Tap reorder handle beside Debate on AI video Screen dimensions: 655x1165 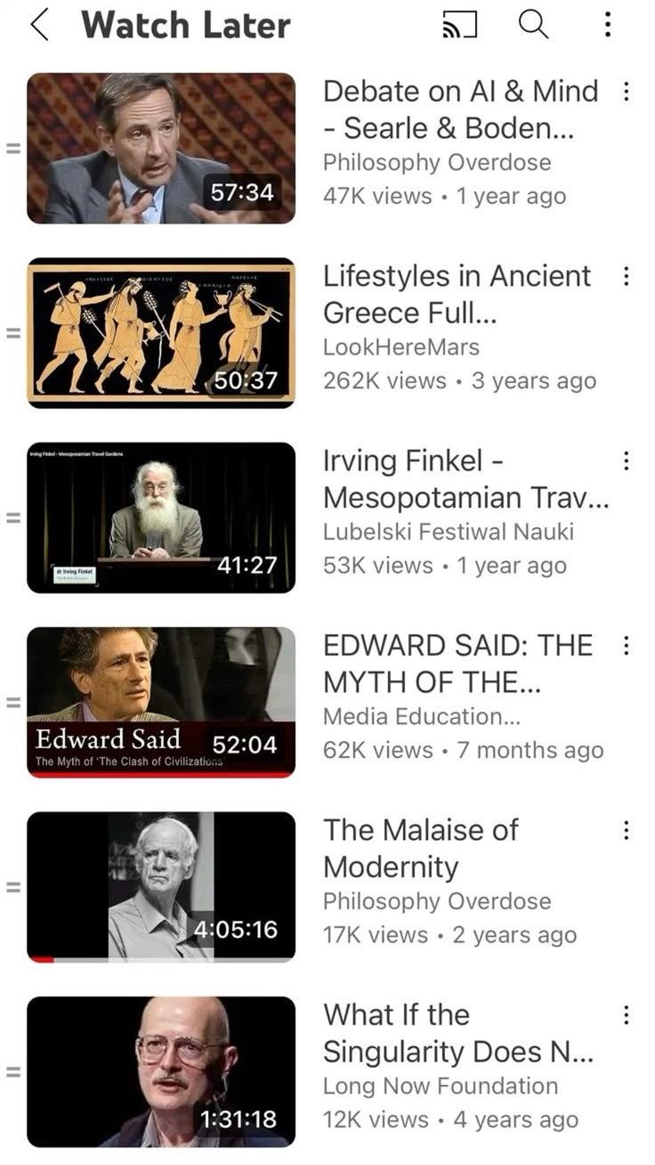12,148
